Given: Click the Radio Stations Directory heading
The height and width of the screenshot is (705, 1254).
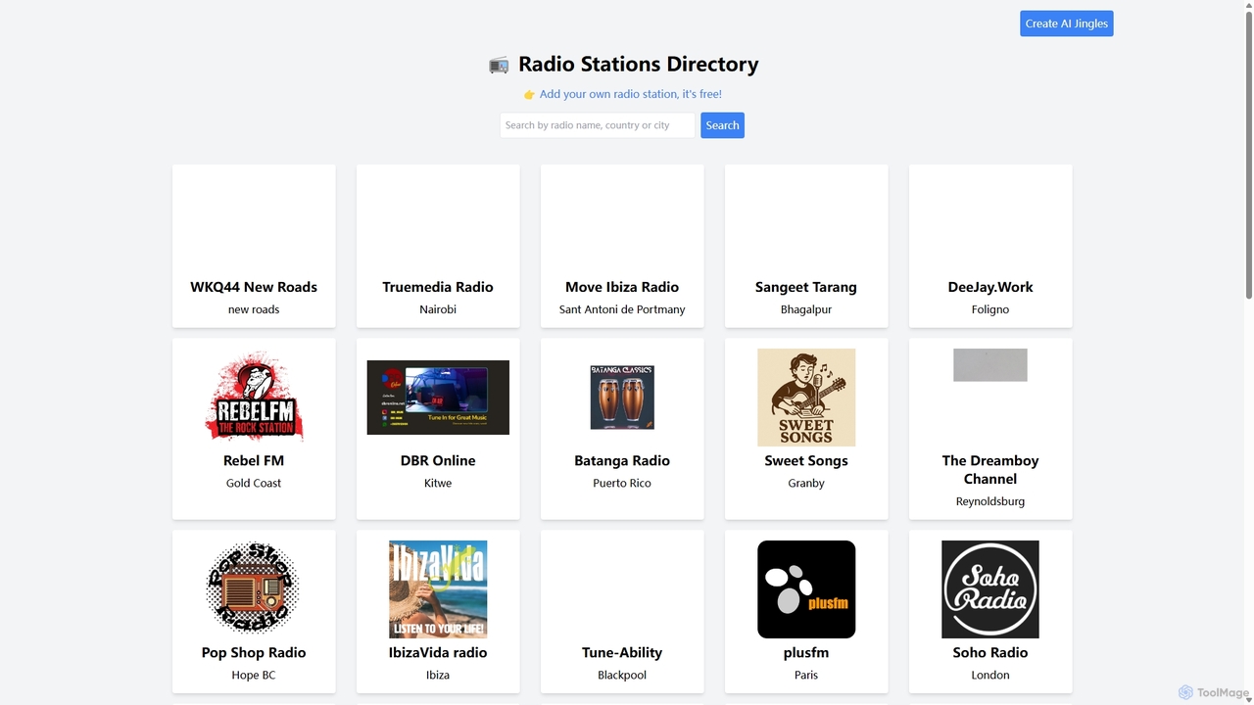Looking at the screenshot, I should [x=638, y=65].
